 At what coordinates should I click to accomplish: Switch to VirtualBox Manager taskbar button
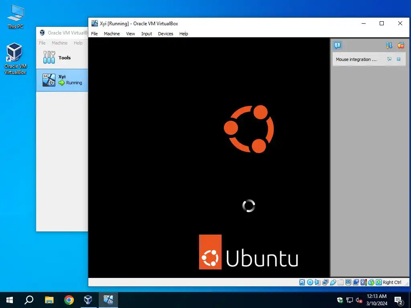pyautogui.click(x=88, y=300)
